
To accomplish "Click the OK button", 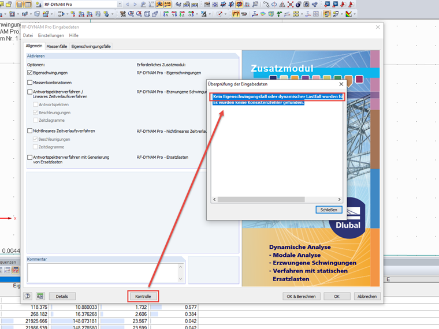I will click(337, 296).
